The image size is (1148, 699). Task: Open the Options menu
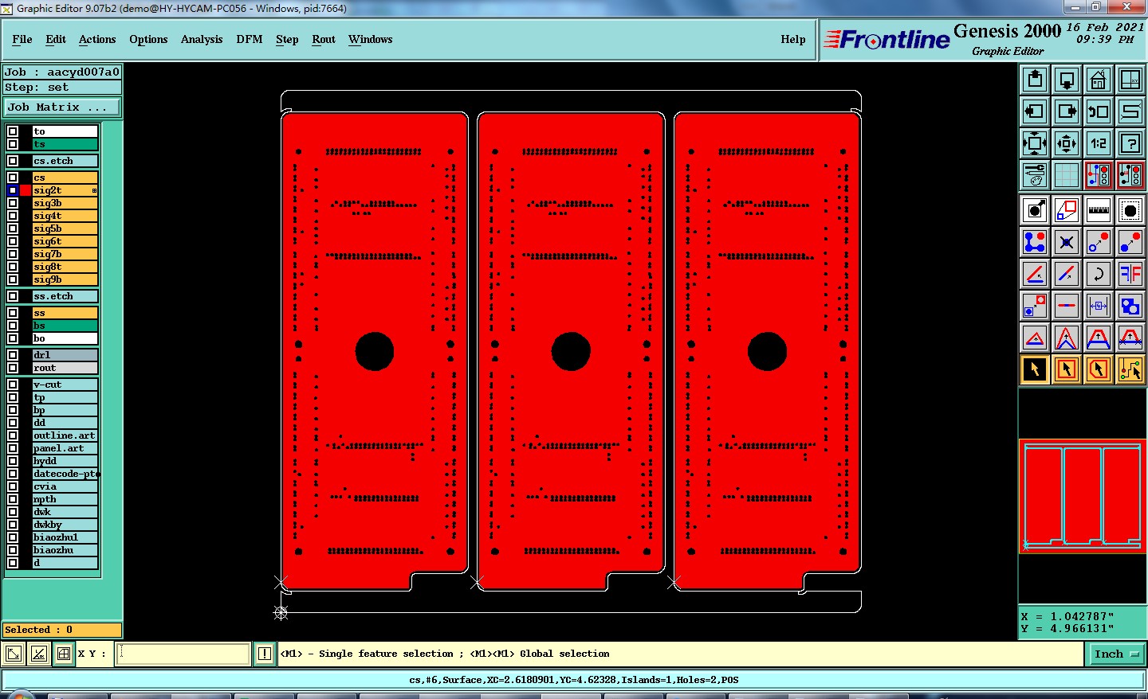[148, 39]
